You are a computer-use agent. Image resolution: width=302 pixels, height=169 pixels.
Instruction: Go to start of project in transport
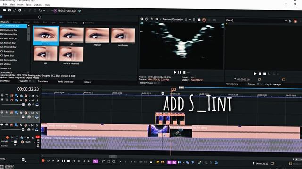pos(74,161)
